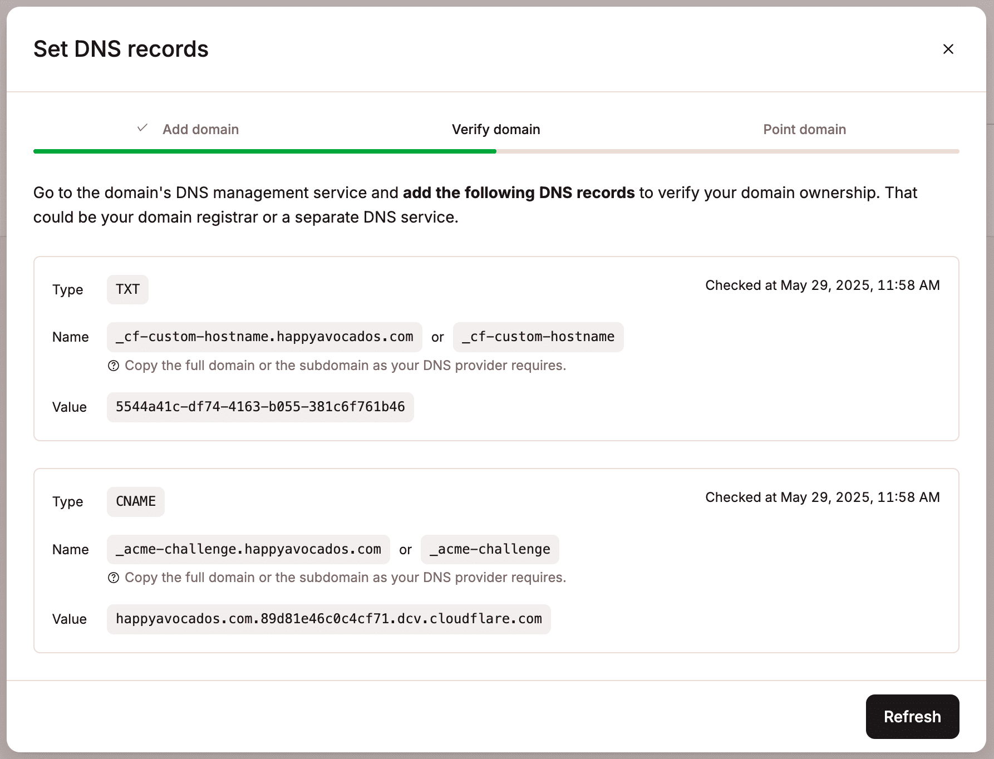Copy the shorter _cf-custom-hostname chip
The width and height of the screenshot is (994, 759).
click(538, 337)
